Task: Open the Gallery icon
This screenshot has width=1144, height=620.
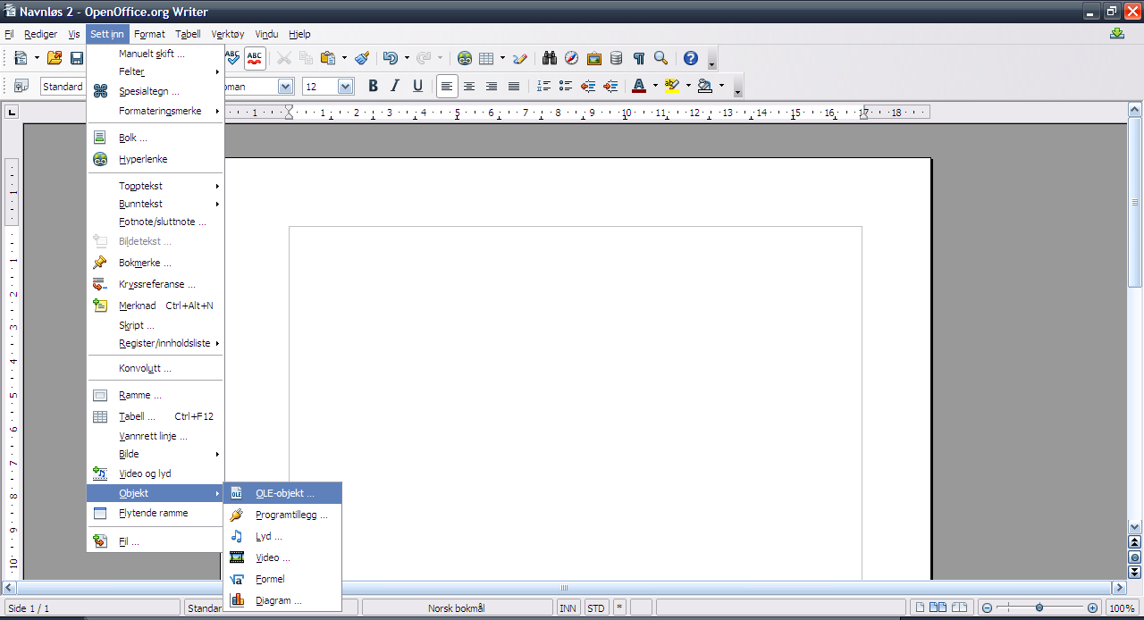Action: 594,58
